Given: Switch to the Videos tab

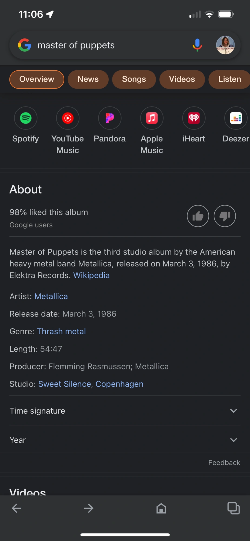Looking at the screenshot, I should 182,79.
